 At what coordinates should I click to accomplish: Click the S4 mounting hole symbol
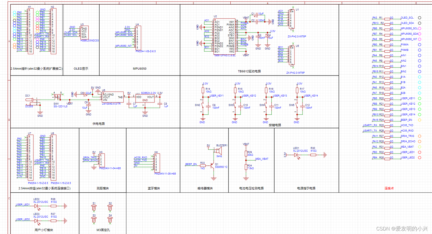[x=110, y=220]
